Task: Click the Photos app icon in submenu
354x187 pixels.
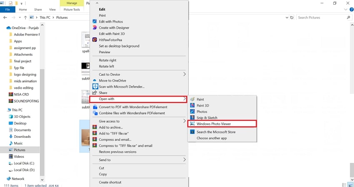Action: point(192,111)
